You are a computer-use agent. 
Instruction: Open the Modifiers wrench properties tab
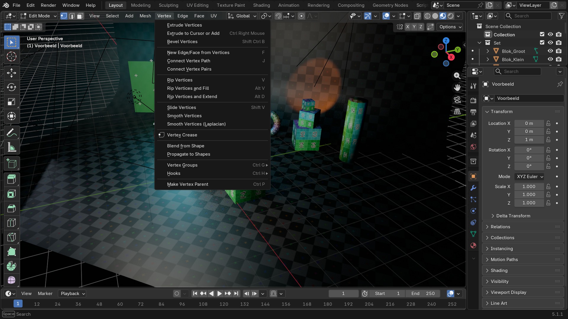point(473,188)
